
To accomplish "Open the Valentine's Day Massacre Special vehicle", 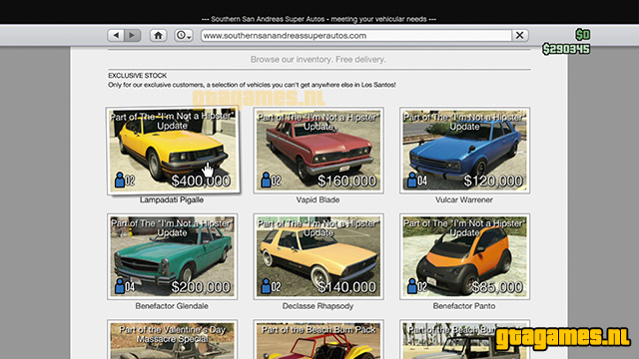I will (x=172, y=339).
